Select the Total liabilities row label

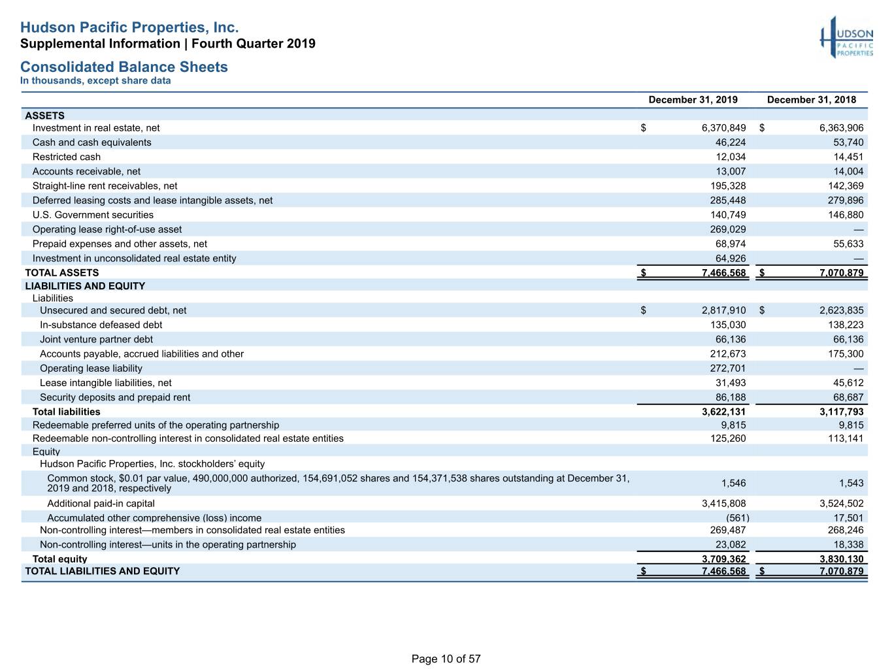coord(67,412)
